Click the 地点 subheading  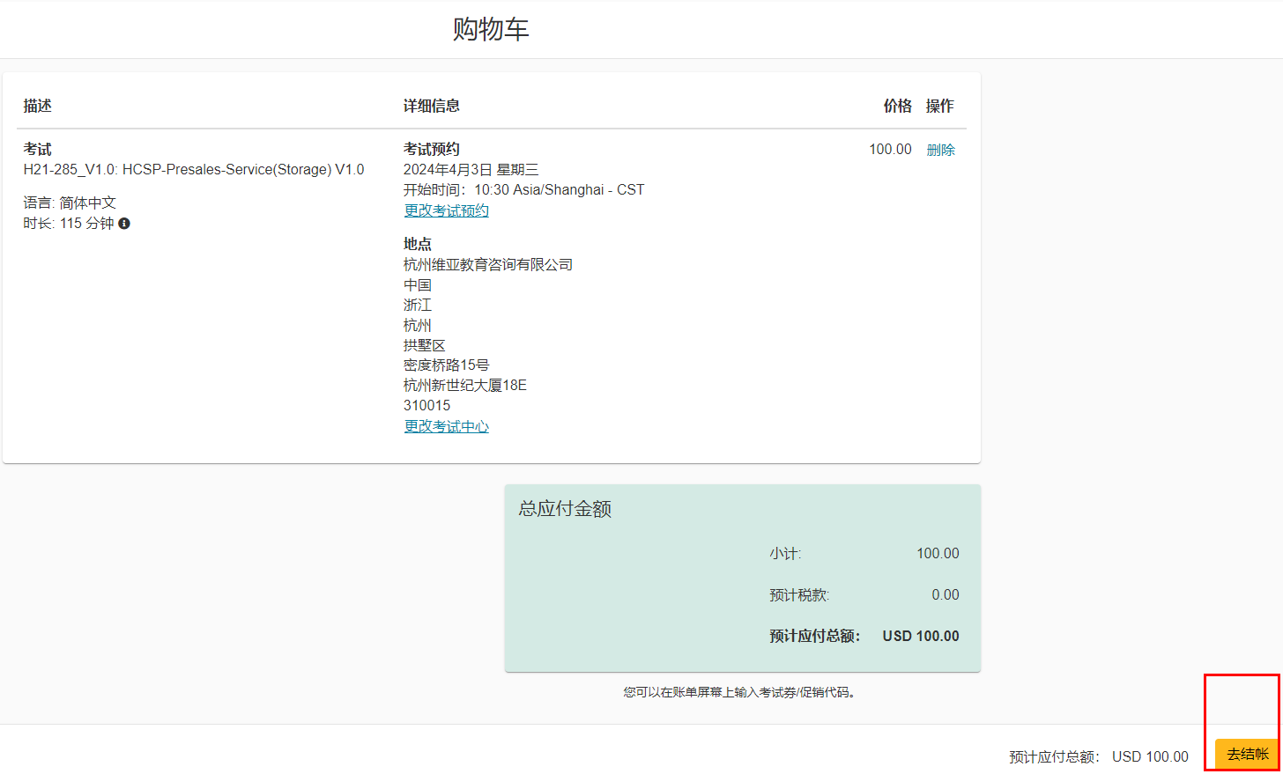[418, 244]
